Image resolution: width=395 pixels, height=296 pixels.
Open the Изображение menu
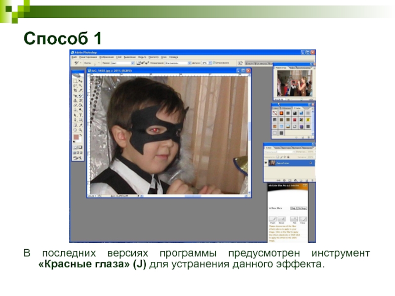pos(107,57)
